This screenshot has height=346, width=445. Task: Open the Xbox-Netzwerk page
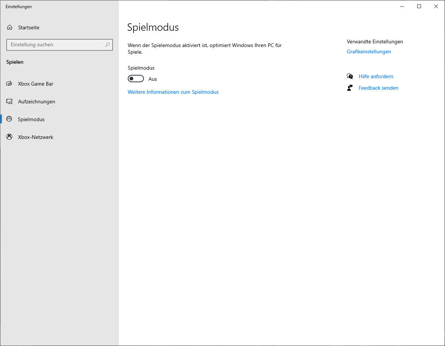click(x=59, y=137)
